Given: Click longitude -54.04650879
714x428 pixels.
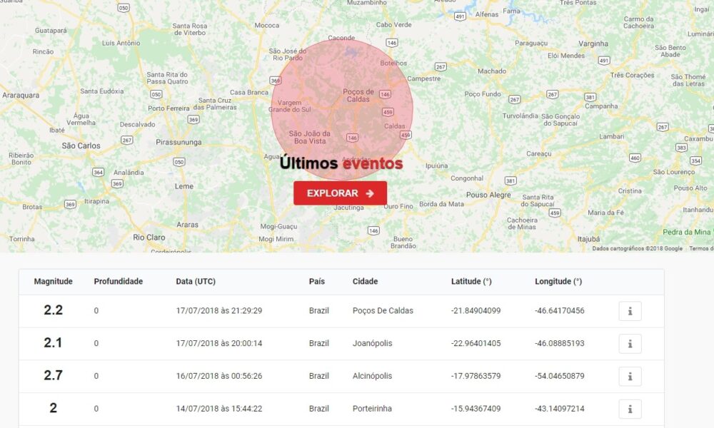Looking at the screenshot, I should point(560,376).
